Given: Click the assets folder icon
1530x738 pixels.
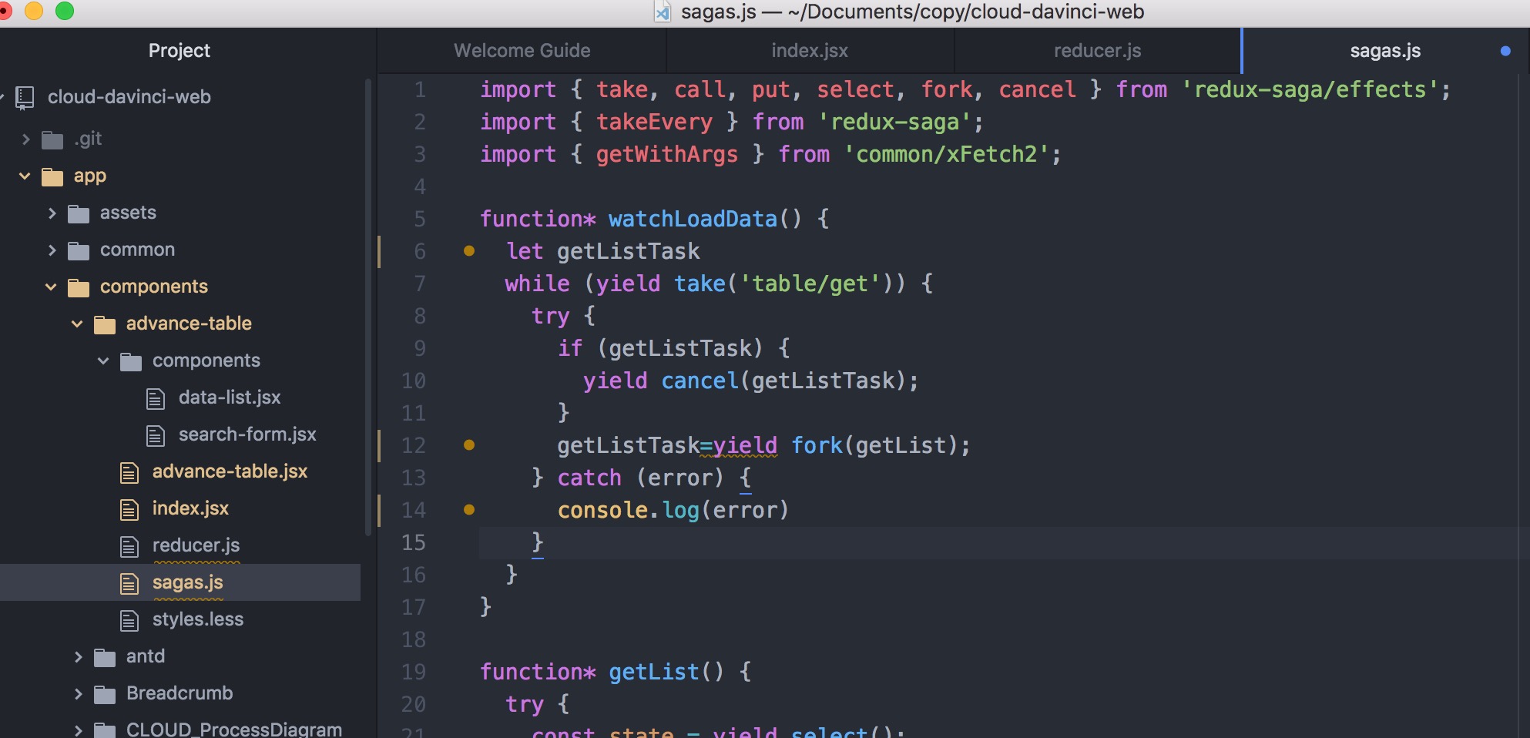Looking at the screenshot, I should pyautogui.click(x=79, y=213).
